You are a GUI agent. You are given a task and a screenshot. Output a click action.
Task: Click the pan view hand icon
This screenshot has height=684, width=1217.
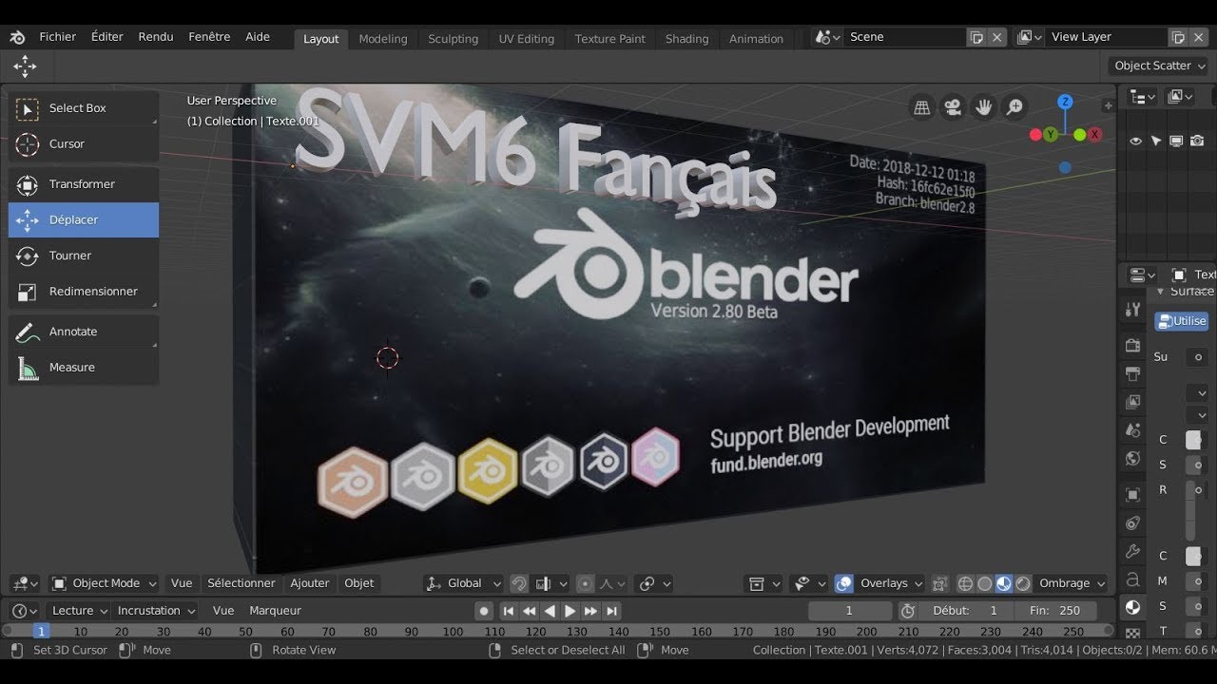pos(984,107)
